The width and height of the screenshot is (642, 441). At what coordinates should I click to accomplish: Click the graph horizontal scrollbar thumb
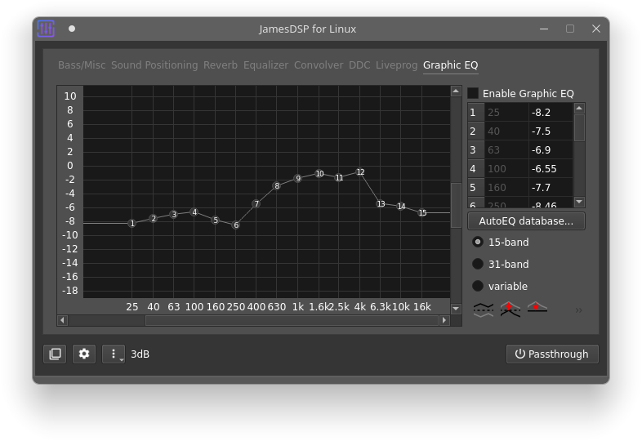[x=292, y=320]
